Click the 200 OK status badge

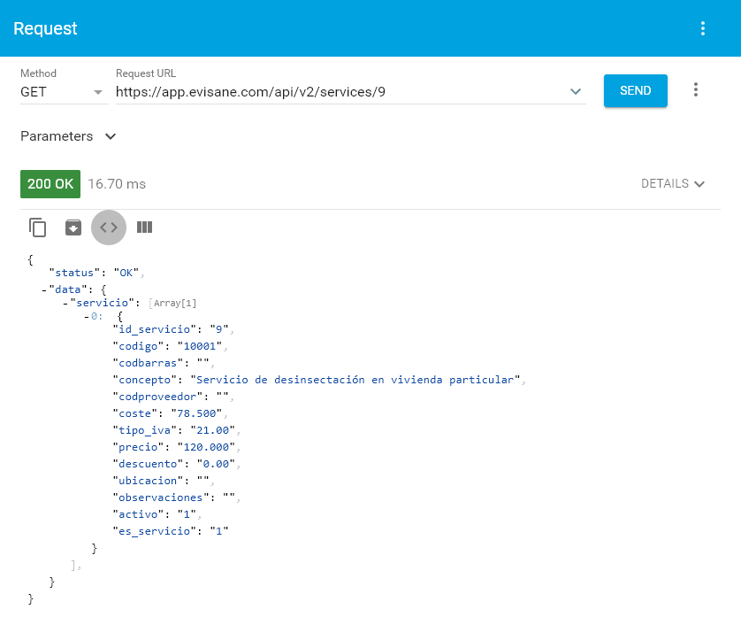(50, 183)
